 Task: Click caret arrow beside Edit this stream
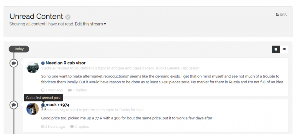click(105, 24)
